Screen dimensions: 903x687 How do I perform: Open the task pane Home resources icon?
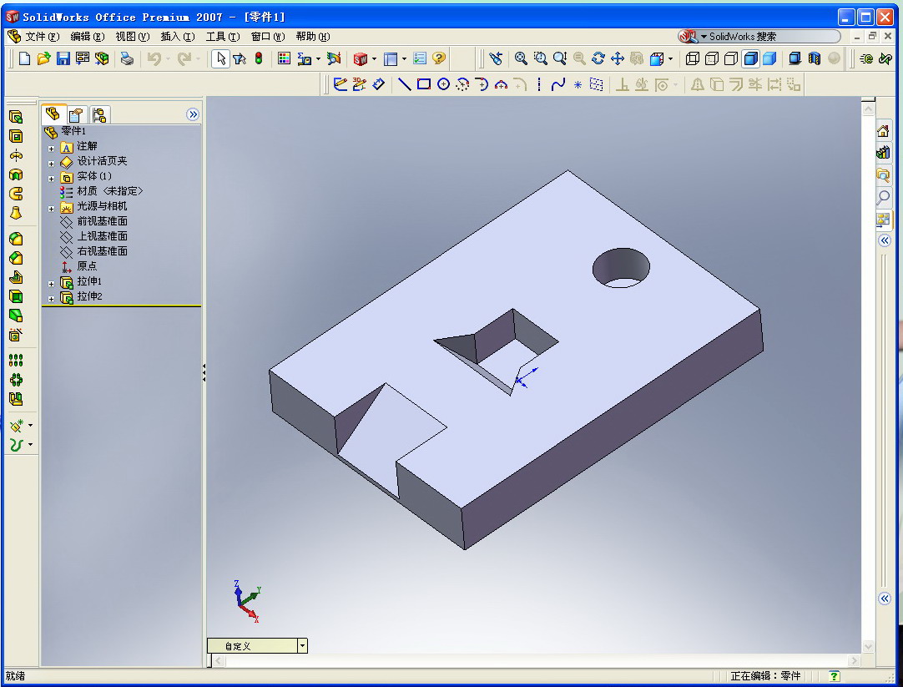pos(883,131)
